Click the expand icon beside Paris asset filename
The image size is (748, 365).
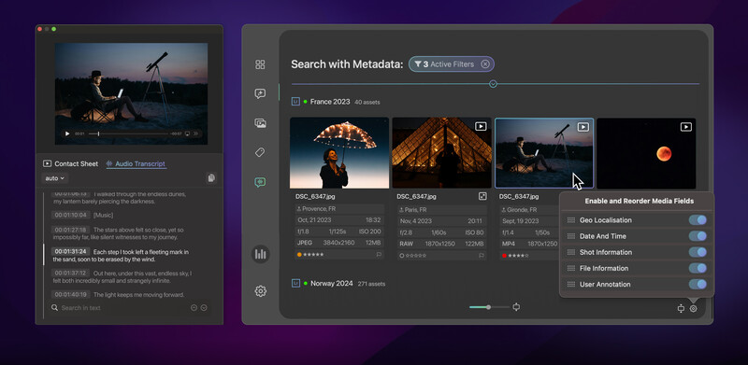pyautogui.click(x=482, y=196)
